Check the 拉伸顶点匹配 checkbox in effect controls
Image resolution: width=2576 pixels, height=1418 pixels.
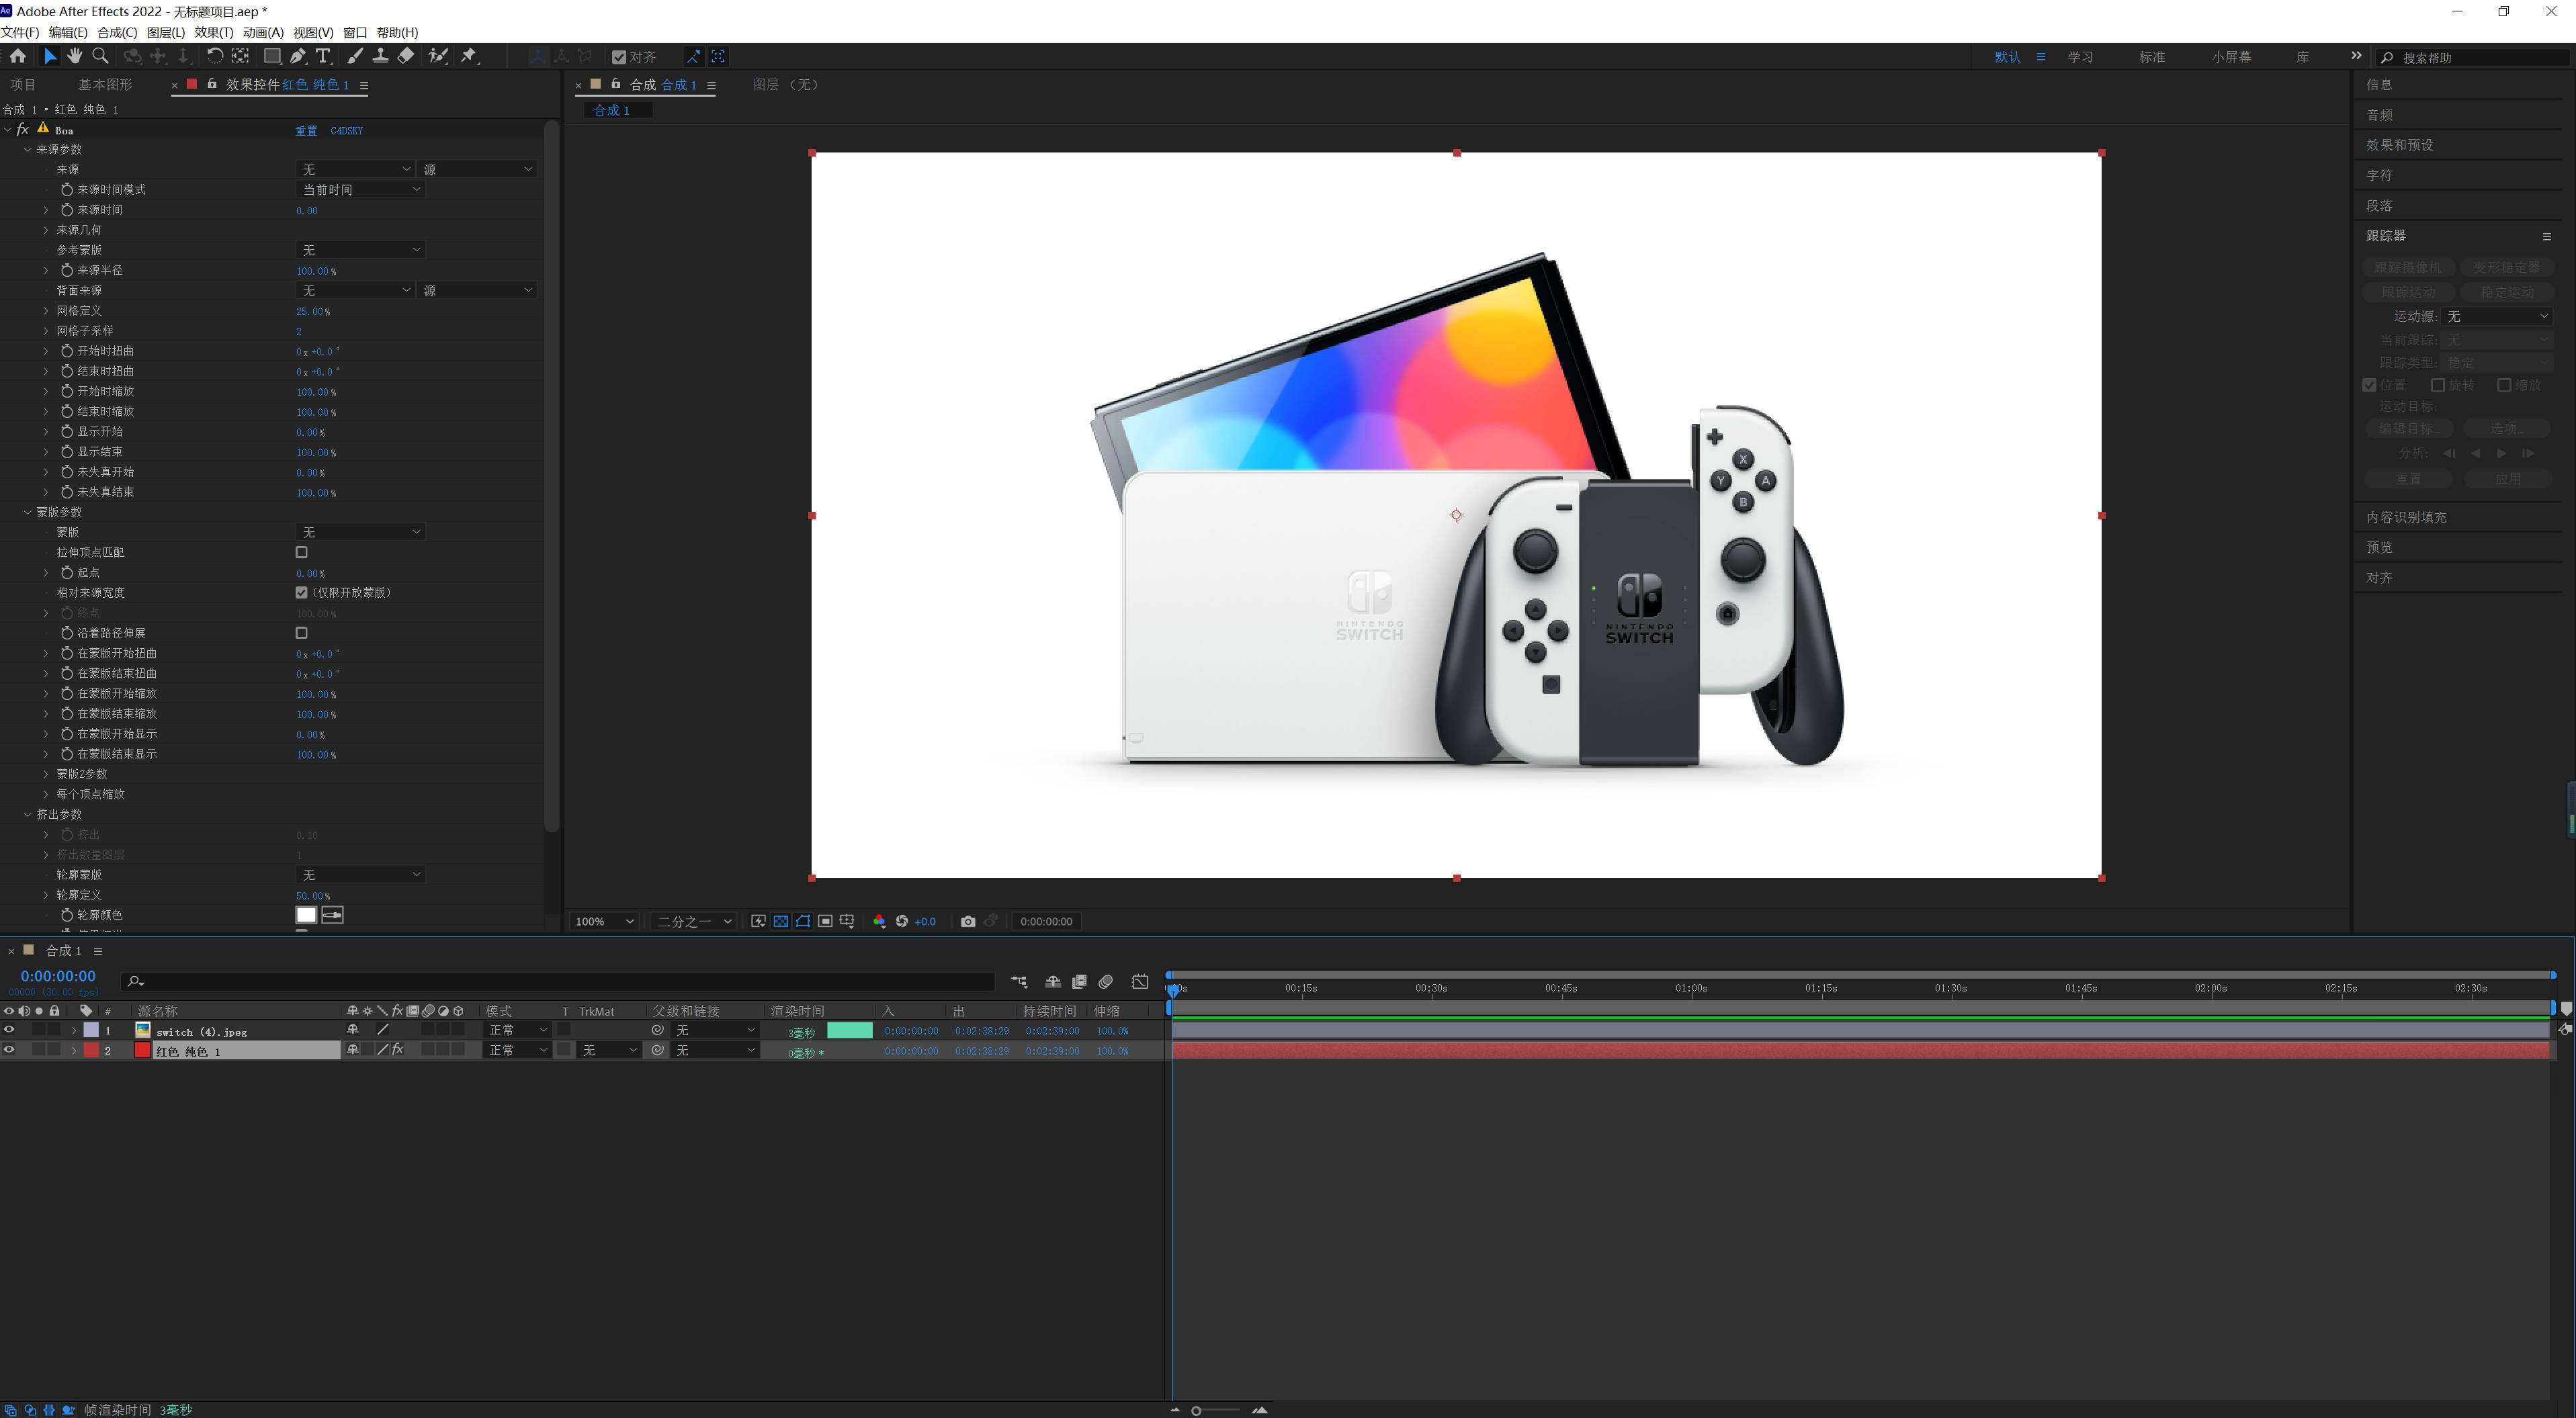tap(301, 552)
